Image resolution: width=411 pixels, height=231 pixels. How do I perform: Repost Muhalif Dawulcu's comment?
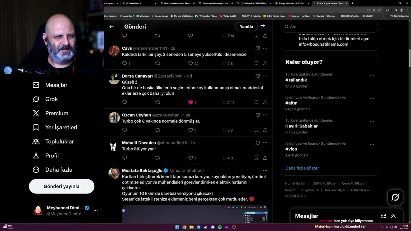click(x=157, y=158)
